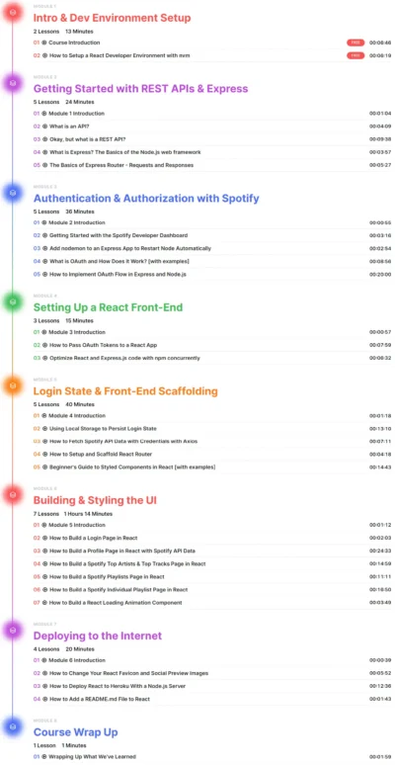Click the blue Module 8 timeline icon
Image resolution: width=395 pixels, height=765 pixels.
(x=13, y=726)
